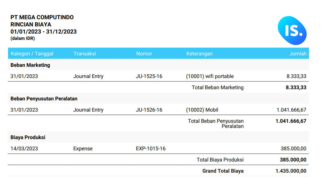Click the Kategori / Tanggal column header
Screen dimensions: 323x191
click(32, 54)
